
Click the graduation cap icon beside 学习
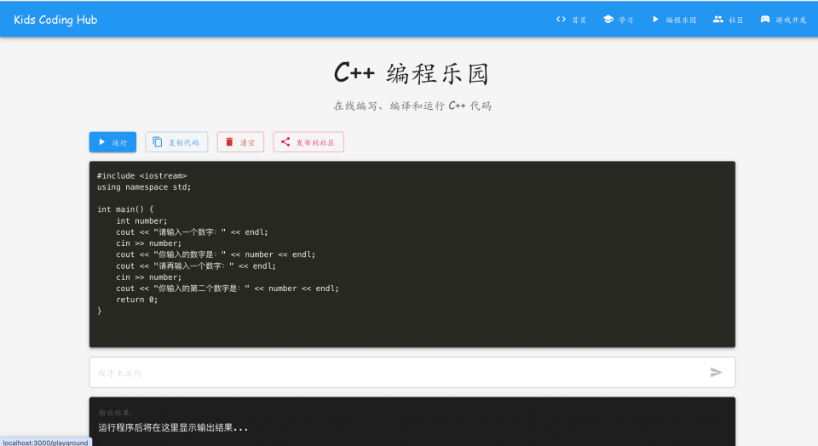click(608, 20)
